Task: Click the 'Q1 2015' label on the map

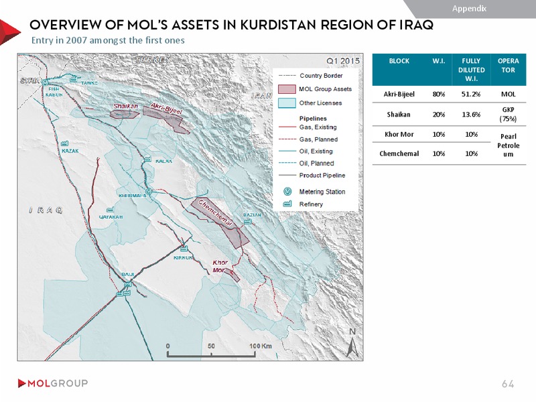Action: click(x=343, y=61)
